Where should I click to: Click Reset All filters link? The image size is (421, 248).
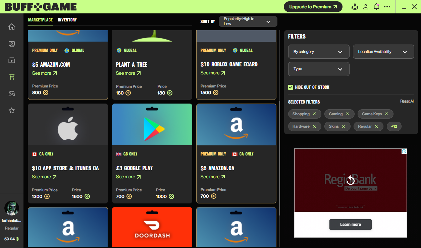(x=407, y=101)
